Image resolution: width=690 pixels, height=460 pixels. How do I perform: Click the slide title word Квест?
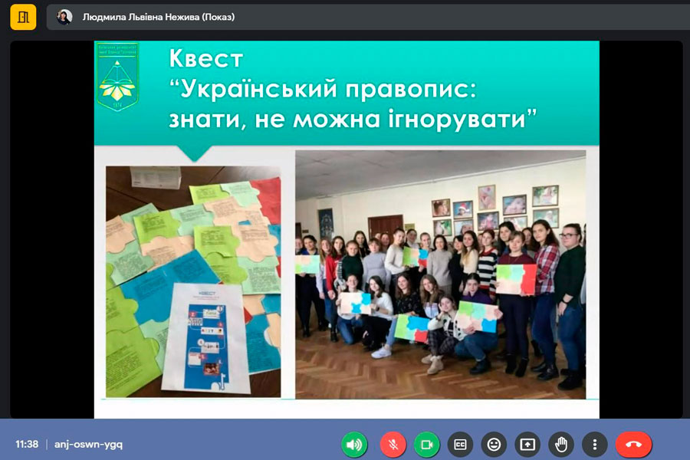click(x=206, y=58)
